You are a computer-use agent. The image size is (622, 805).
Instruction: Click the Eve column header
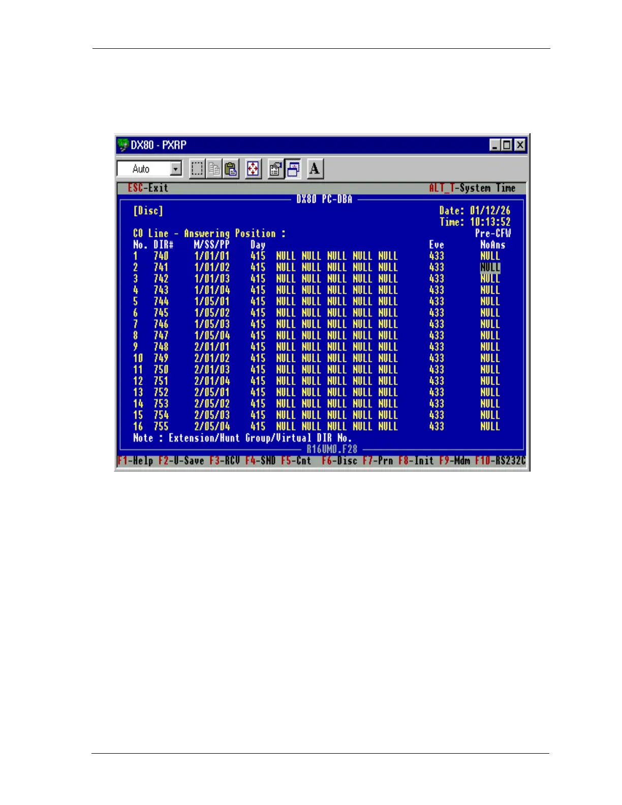coord(437,245)
